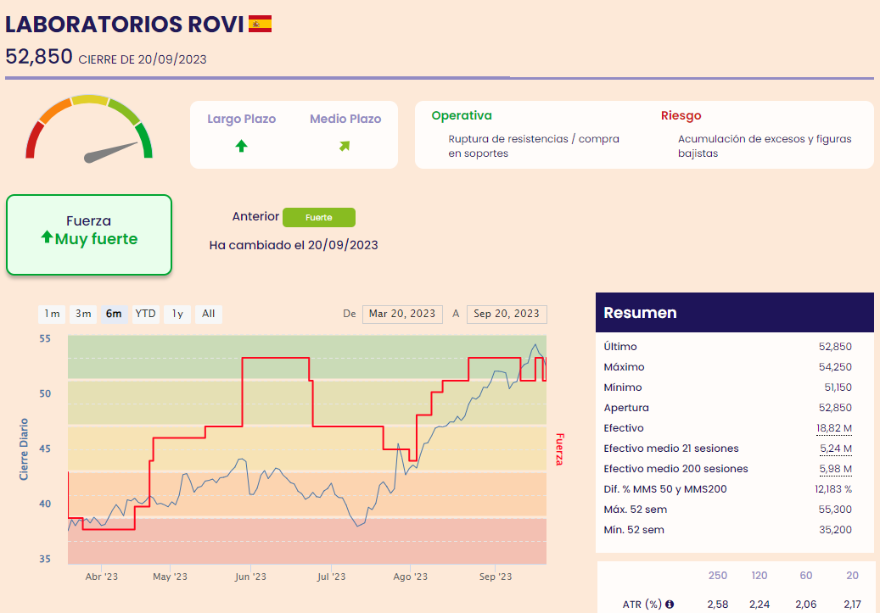Viewport: 880px width, 613px height.
Task: Switch chart range to 1y
Action: 177,314
